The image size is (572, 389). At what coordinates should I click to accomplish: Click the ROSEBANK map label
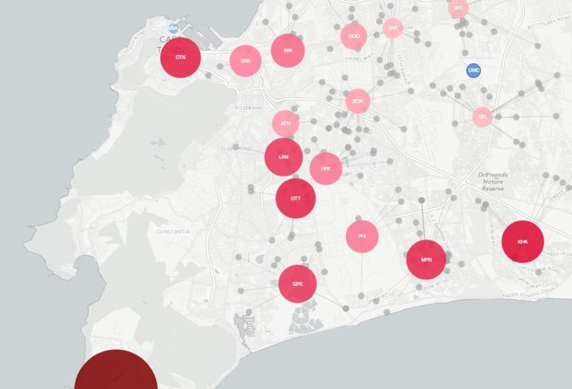point(248,108)
